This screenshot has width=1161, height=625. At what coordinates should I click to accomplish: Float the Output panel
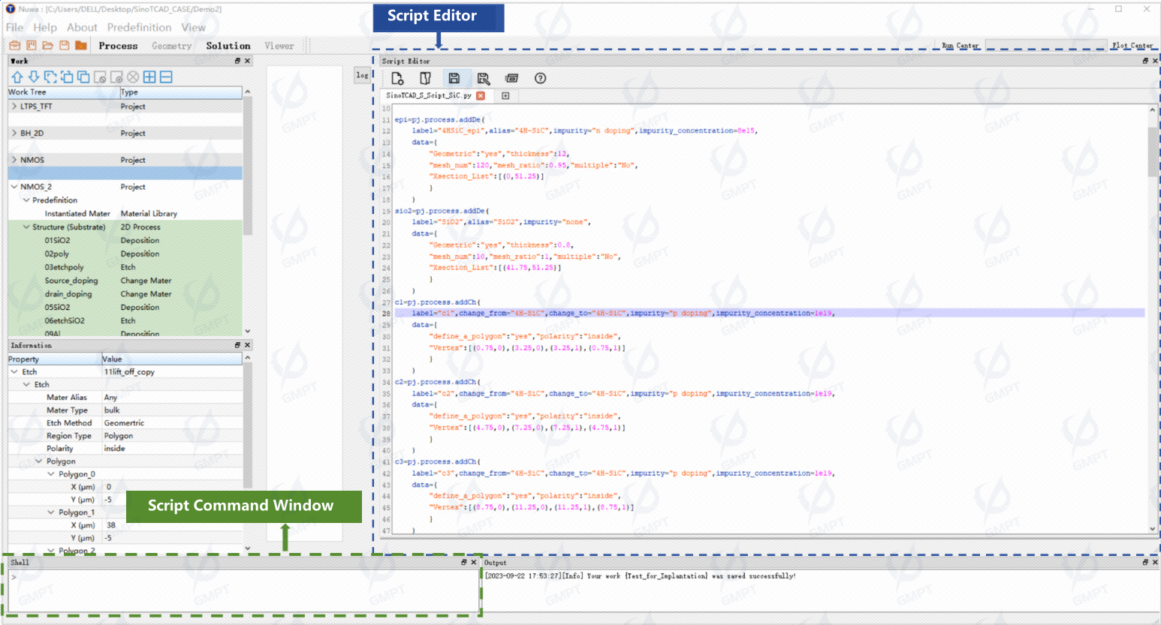(x=1146, y=562)
